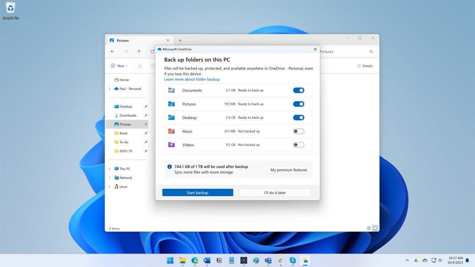Open Microsoft Teams from the taskbar

pos(268,260)
